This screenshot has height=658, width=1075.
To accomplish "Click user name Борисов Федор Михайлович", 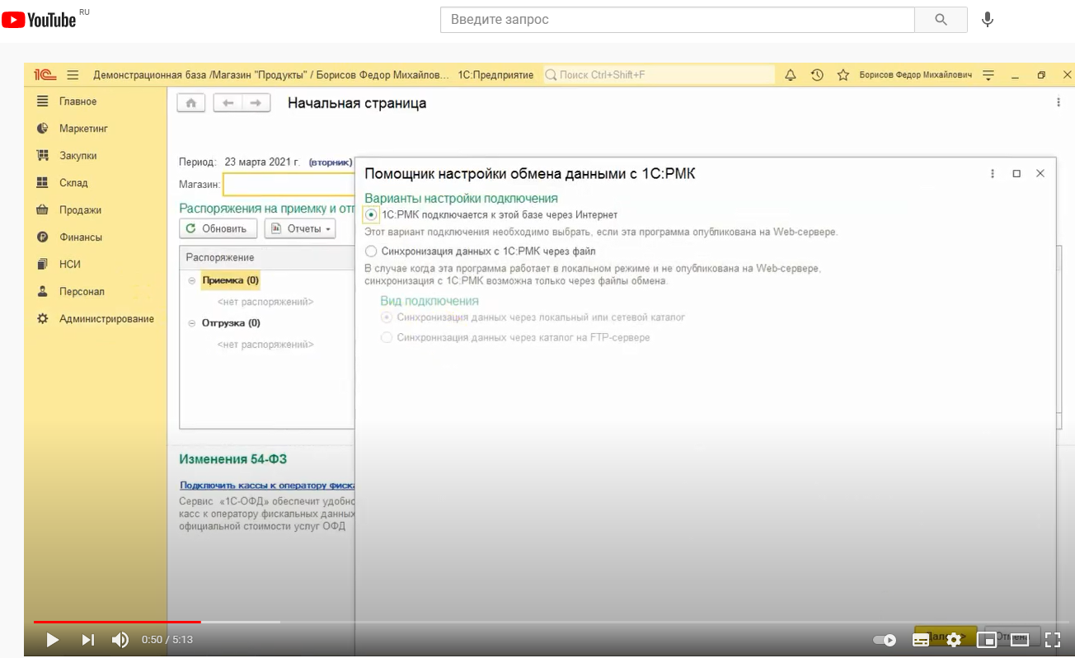I will [x=916, y=75].
